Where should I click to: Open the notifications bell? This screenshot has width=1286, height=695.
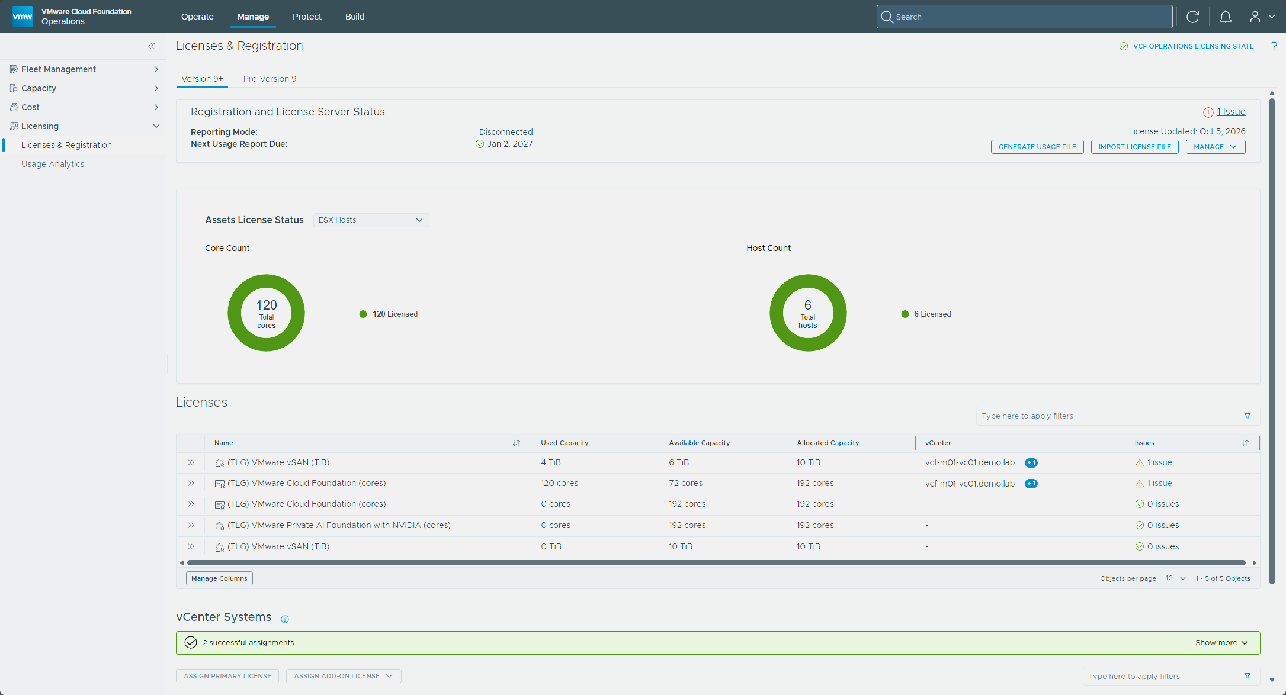point(1226,17)
